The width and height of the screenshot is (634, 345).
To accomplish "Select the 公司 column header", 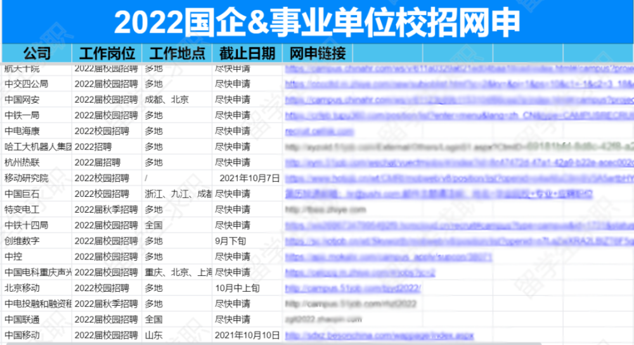I will click(x=37, y=53).
